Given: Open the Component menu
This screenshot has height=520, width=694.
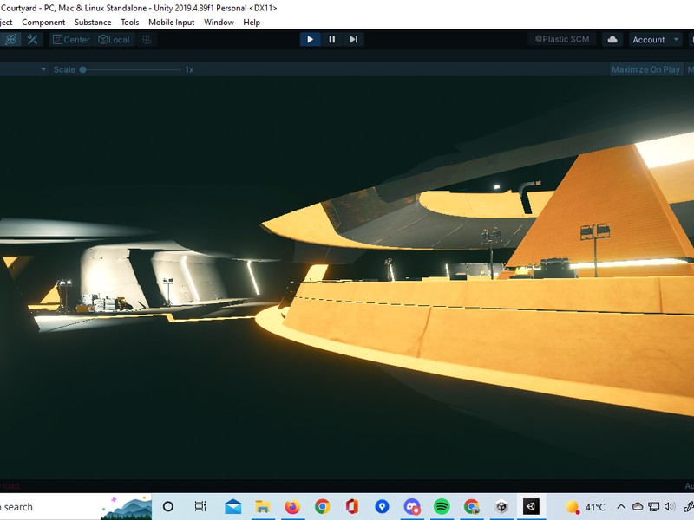Looking at the screenshot, I should [x=43, y=23].
